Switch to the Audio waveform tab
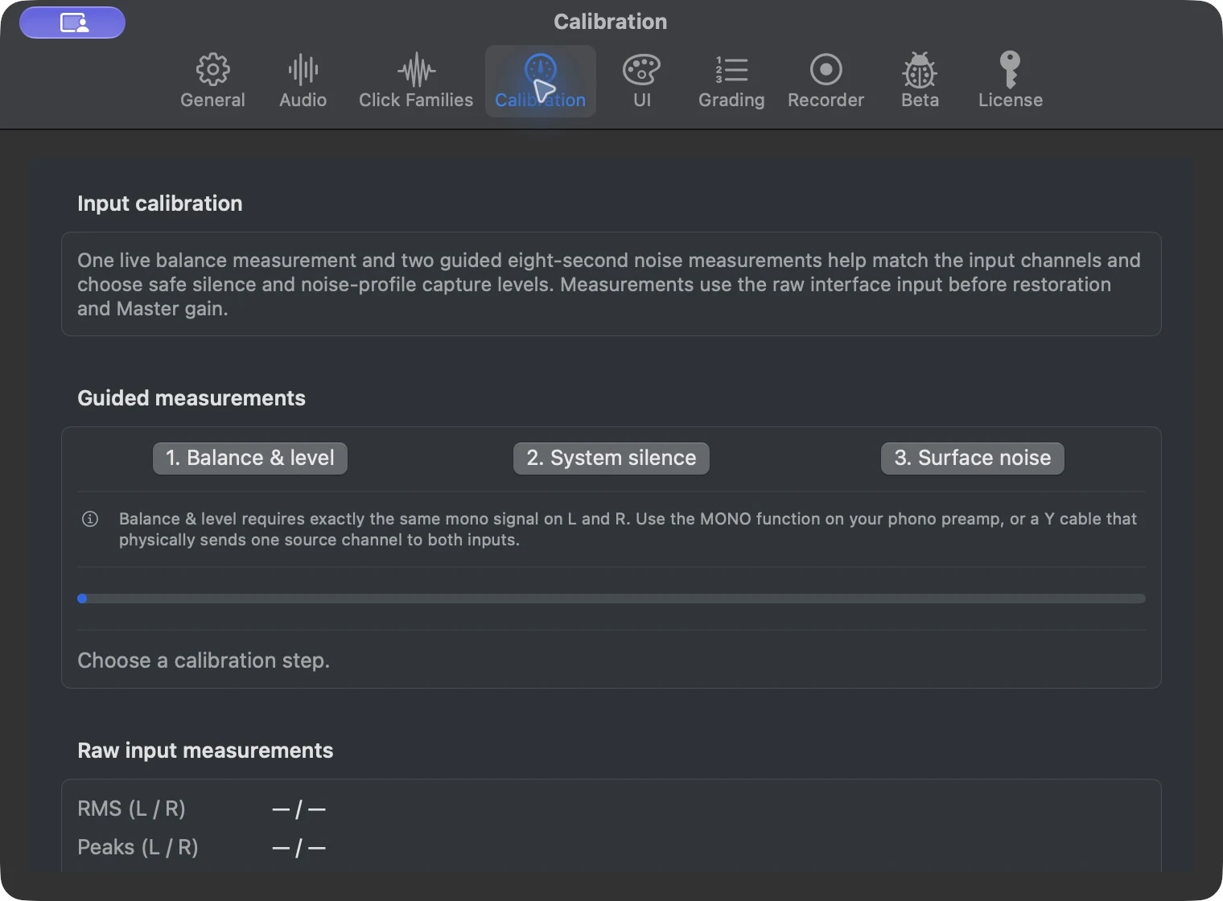This screenshot has height=901, width=1223. [303, 80]
